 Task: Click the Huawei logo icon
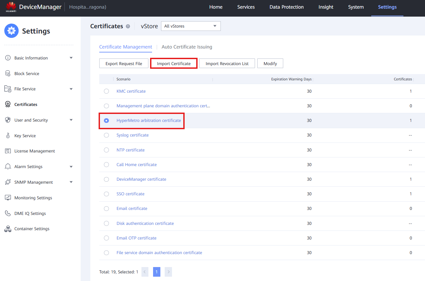point(11,7)
